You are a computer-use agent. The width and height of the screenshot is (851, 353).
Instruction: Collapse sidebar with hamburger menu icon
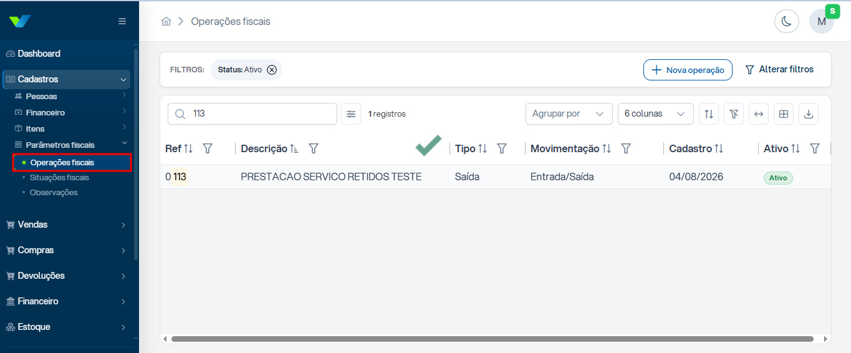click(x=122, y=21)
